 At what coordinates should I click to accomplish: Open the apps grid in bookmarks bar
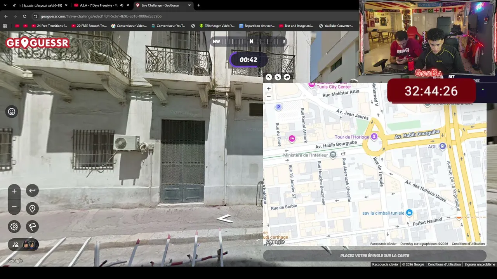point(5,26)
